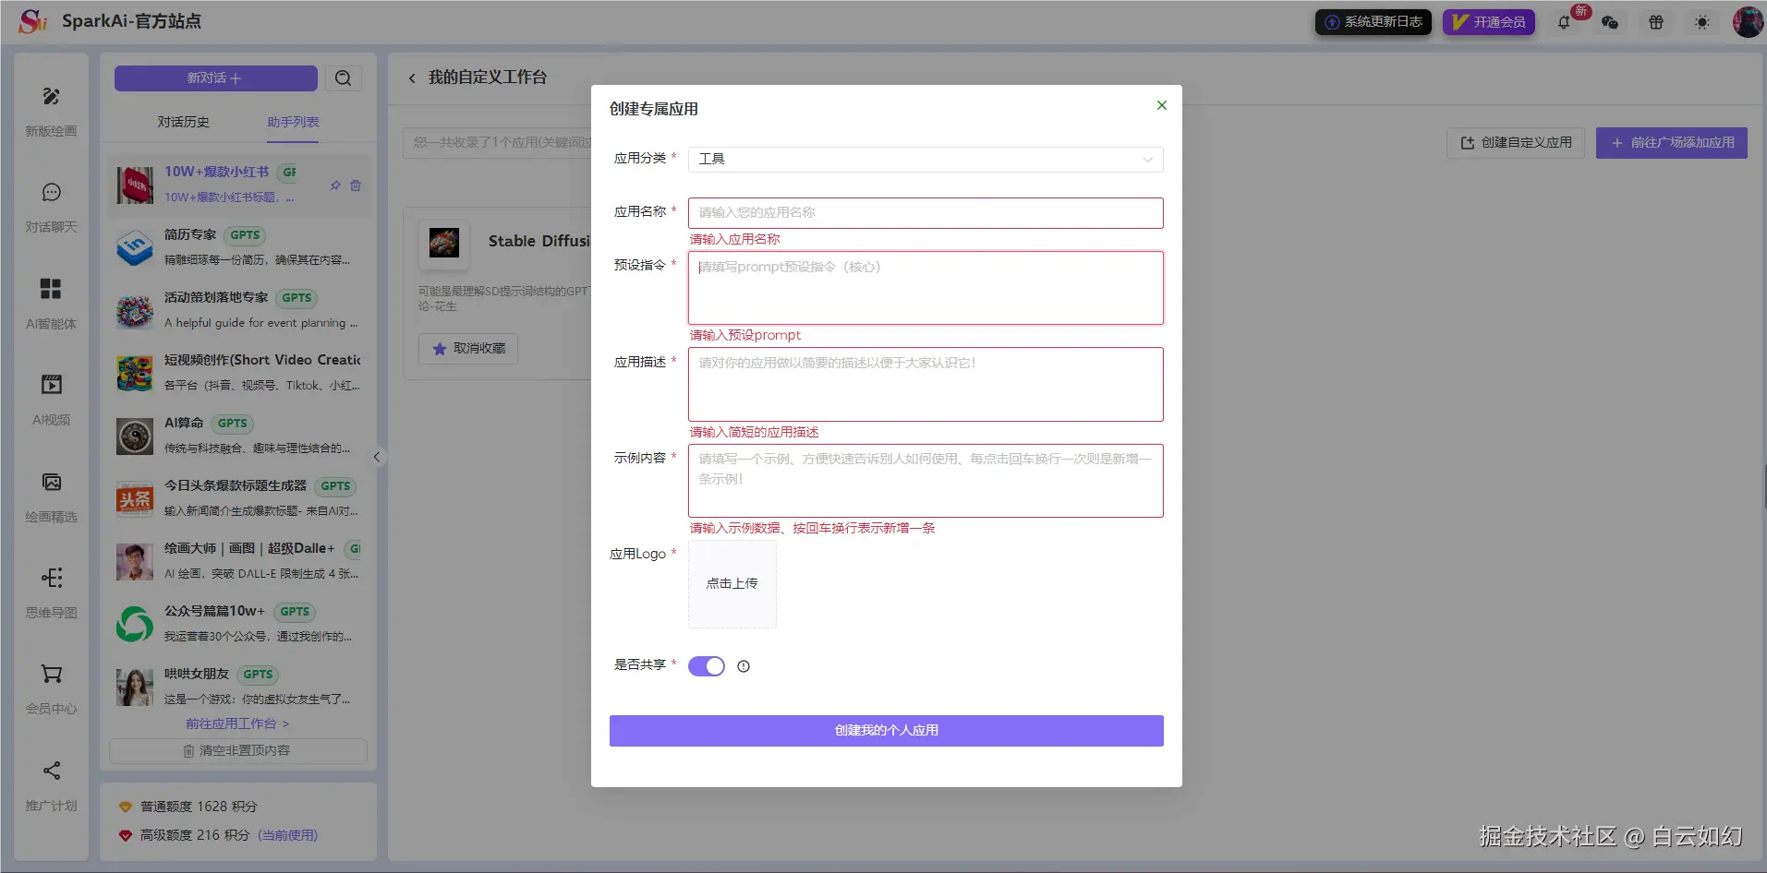
Task: Open the WeChat contact icon
Action: pos(1611,22)
